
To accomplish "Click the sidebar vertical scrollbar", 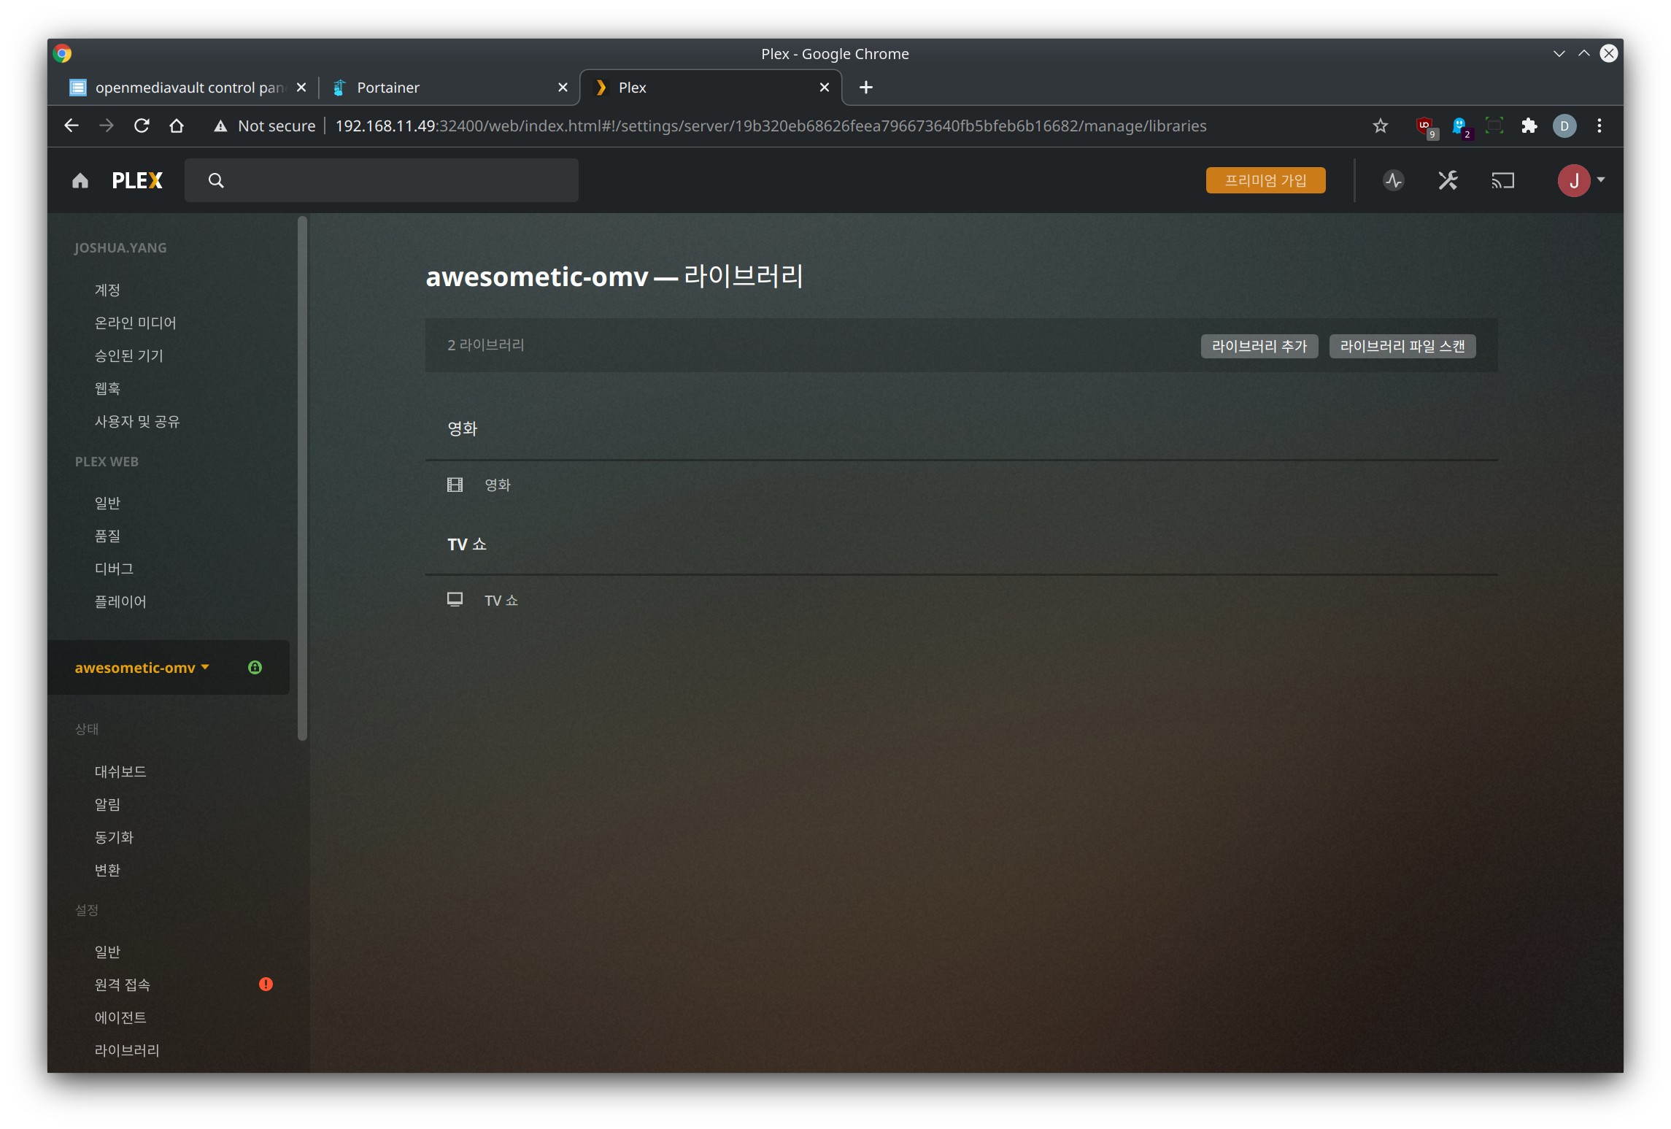I will click(302, 478).
